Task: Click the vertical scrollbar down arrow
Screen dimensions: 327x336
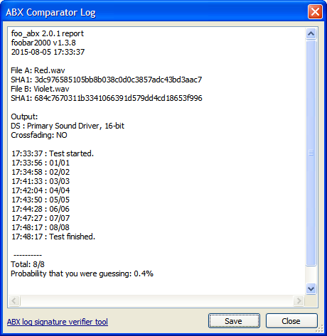Action: [x=311, y=288]
